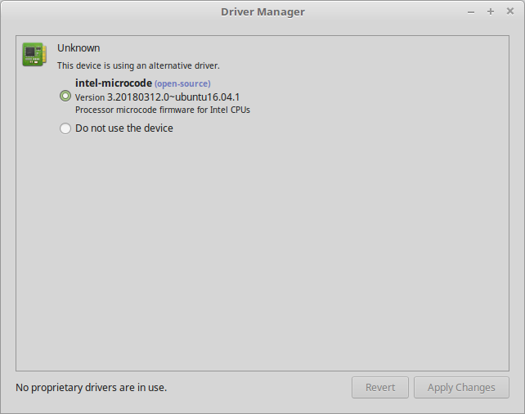Click the green circuit board device icon
Image resolution: width=525 pixels, height=414 pixels.
(x=34, y=54)
